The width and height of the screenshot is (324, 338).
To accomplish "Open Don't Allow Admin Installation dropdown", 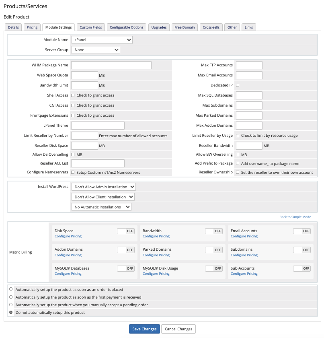I will point(104,187).
